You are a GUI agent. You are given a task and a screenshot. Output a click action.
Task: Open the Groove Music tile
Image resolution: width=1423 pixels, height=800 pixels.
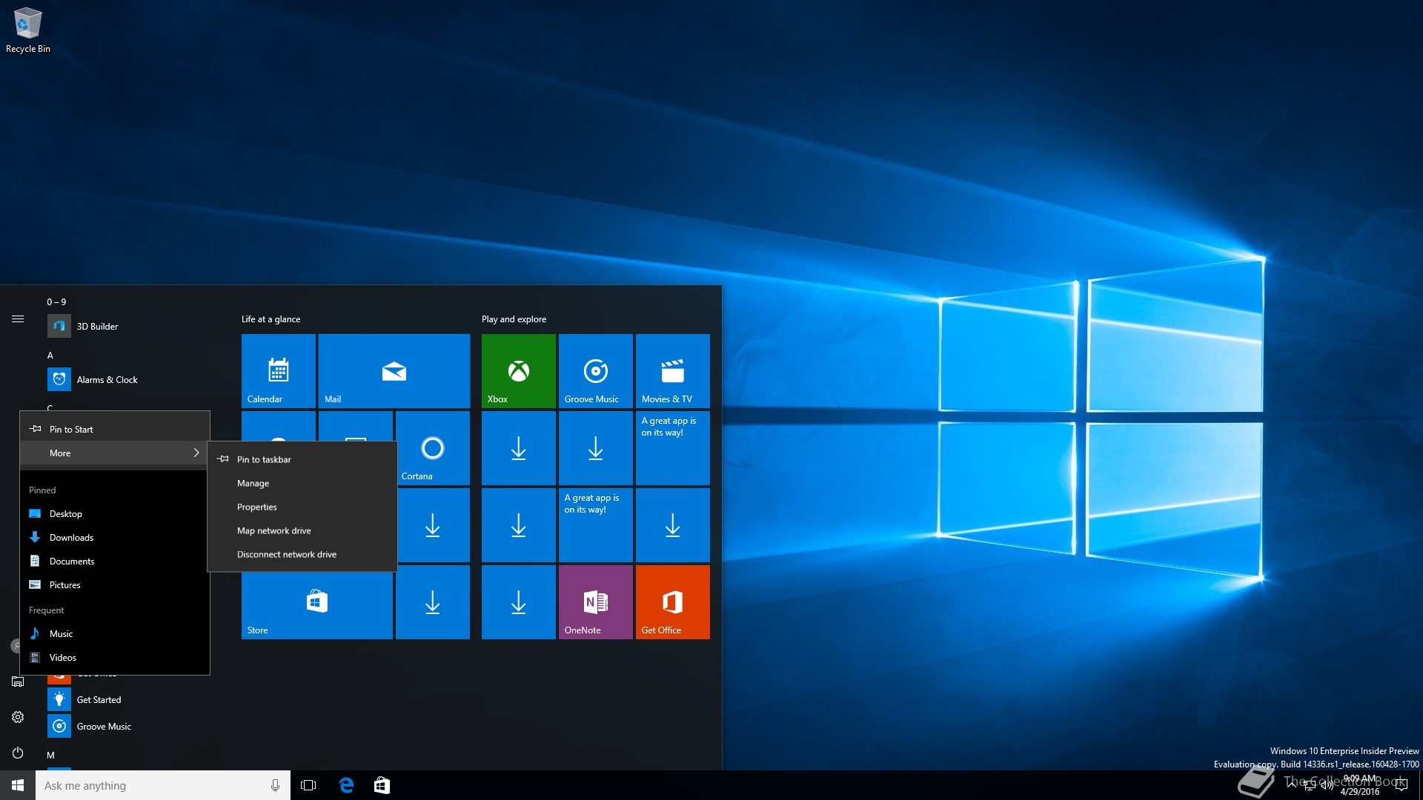pyautogui.click(x=596, y=370)
